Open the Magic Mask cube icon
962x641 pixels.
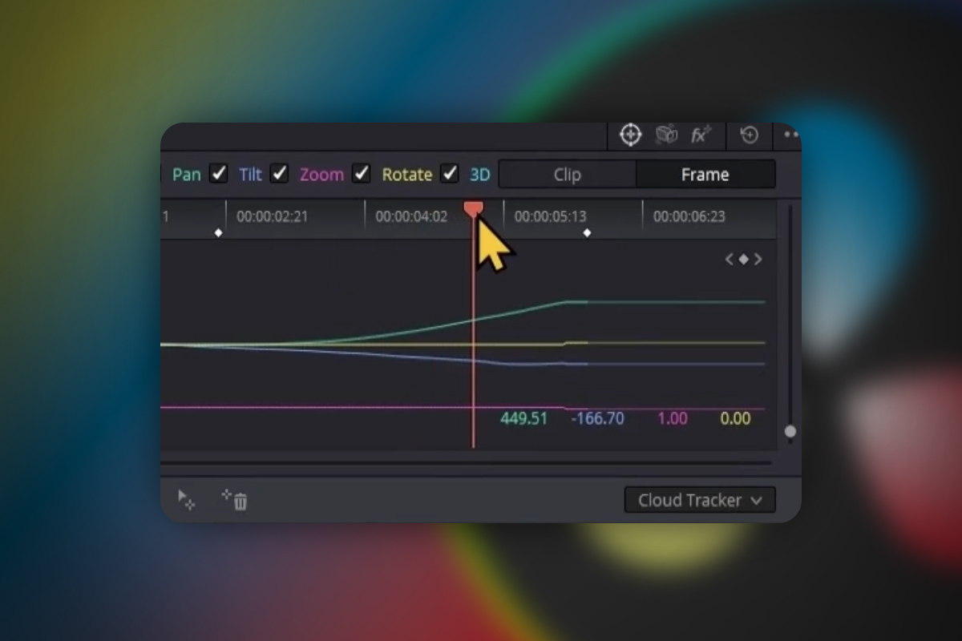pyautogui.click(x=666, y=135)
